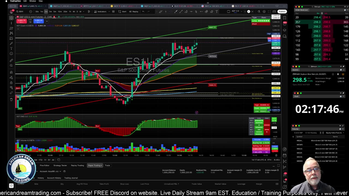Take a chart snapshot with camera icon

tap(274, 11)
